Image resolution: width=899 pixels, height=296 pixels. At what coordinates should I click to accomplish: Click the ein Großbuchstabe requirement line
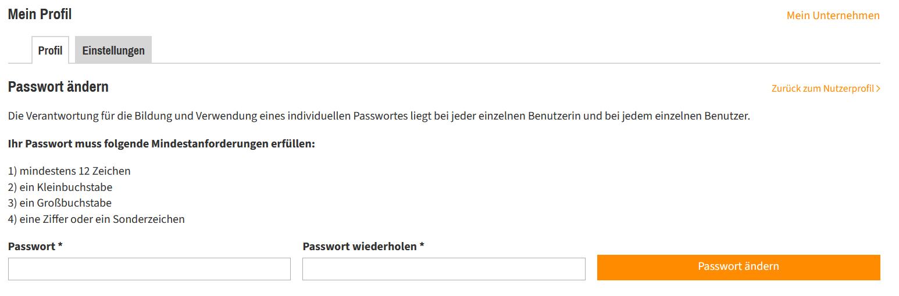60,203
